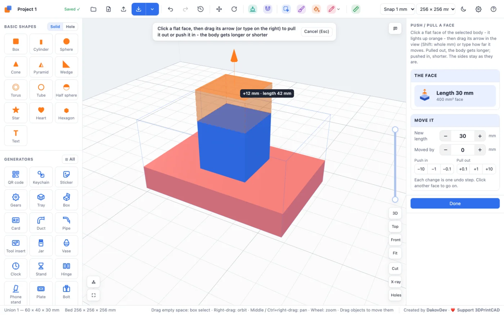Click the purple paintbrush tool icon

(x=301, y=9)
